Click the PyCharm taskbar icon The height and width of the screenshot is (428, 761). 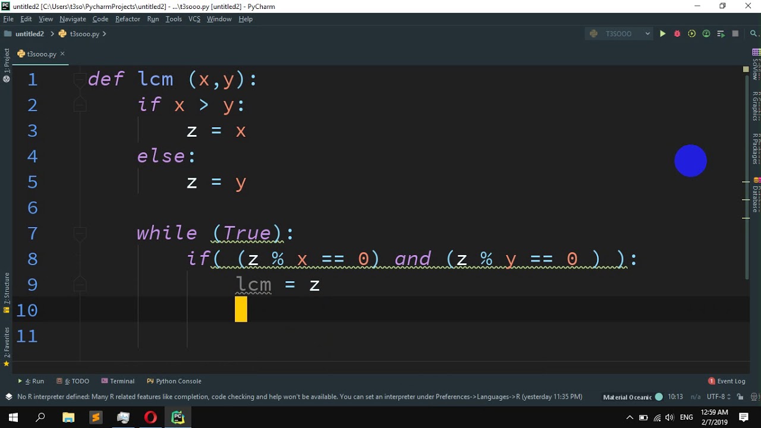pos(178,417)
